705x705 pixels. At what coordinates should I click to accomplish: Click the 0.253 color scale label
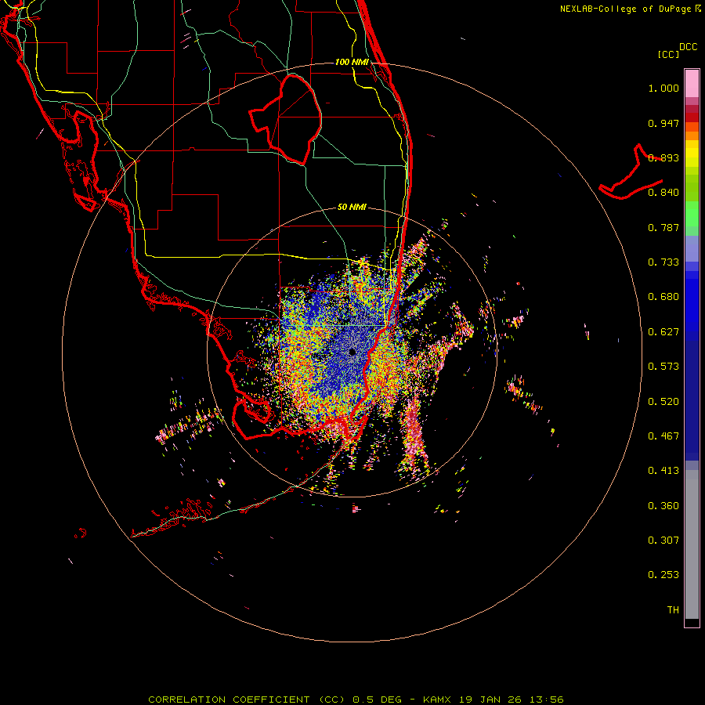point(663,575)
